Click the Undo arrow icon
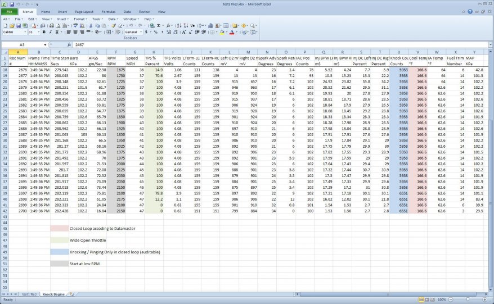This screenshot has width=494, height=304. coord(131,26)
